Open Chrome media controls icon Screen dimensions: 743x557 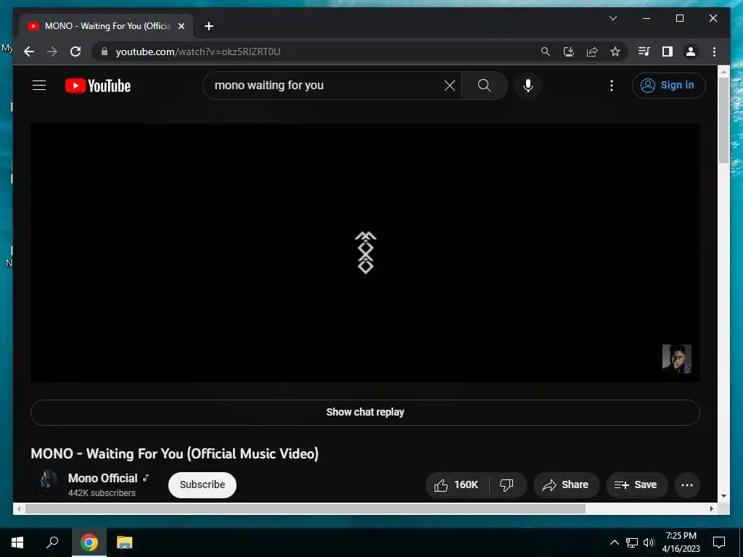click(644, 51)
